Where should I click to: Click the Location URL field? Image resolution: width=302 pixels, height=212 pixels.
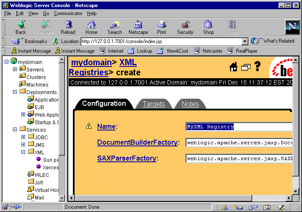tap(161, 41)
